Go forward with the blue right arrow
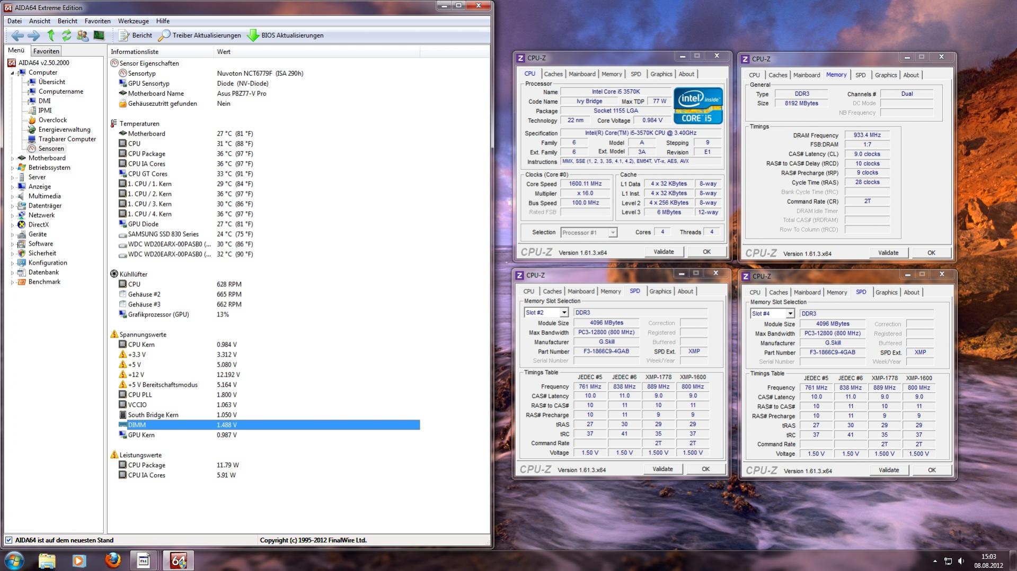 33,35
